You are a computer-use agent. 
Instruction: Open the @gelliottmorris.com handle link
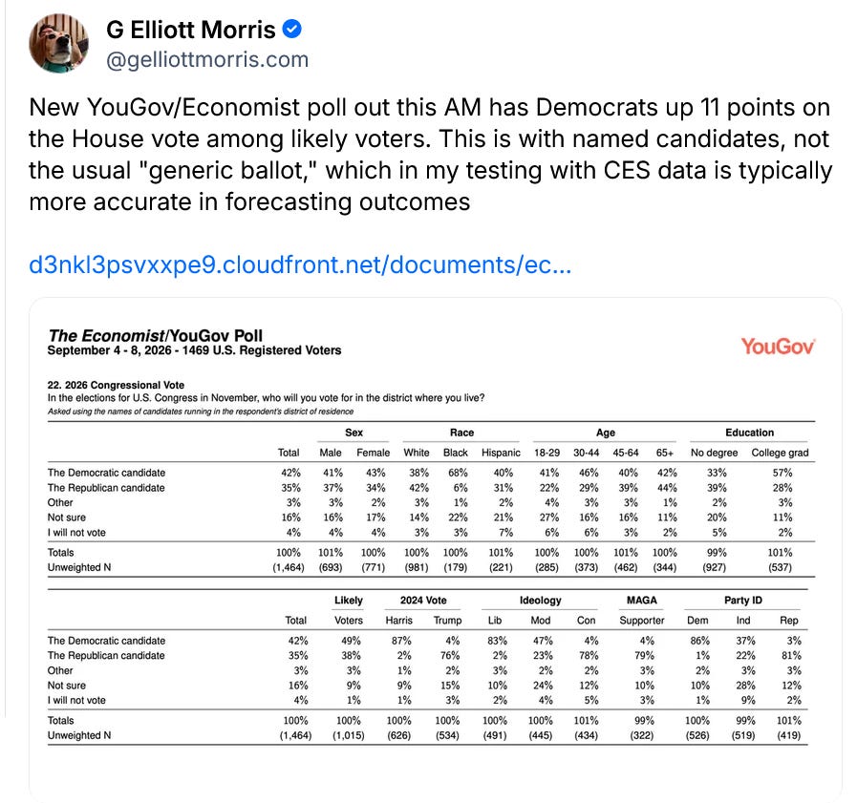click(x=207, y=59)
